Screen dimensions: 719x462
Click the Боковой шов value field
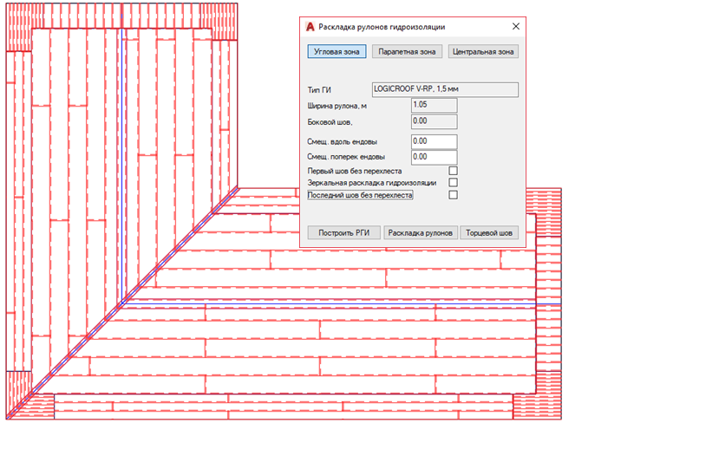434,121
